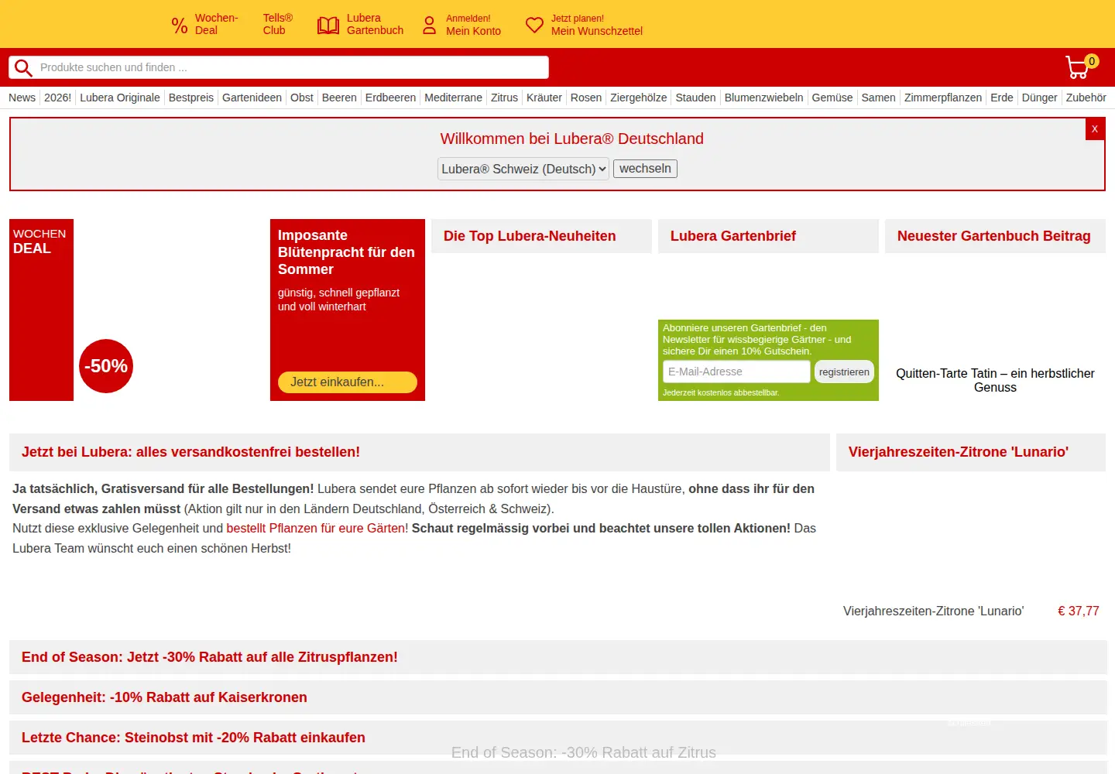The width and height of the screenshot is (1115, 774).
Task: Click the search magnifier icon
Action: (23, 68)
